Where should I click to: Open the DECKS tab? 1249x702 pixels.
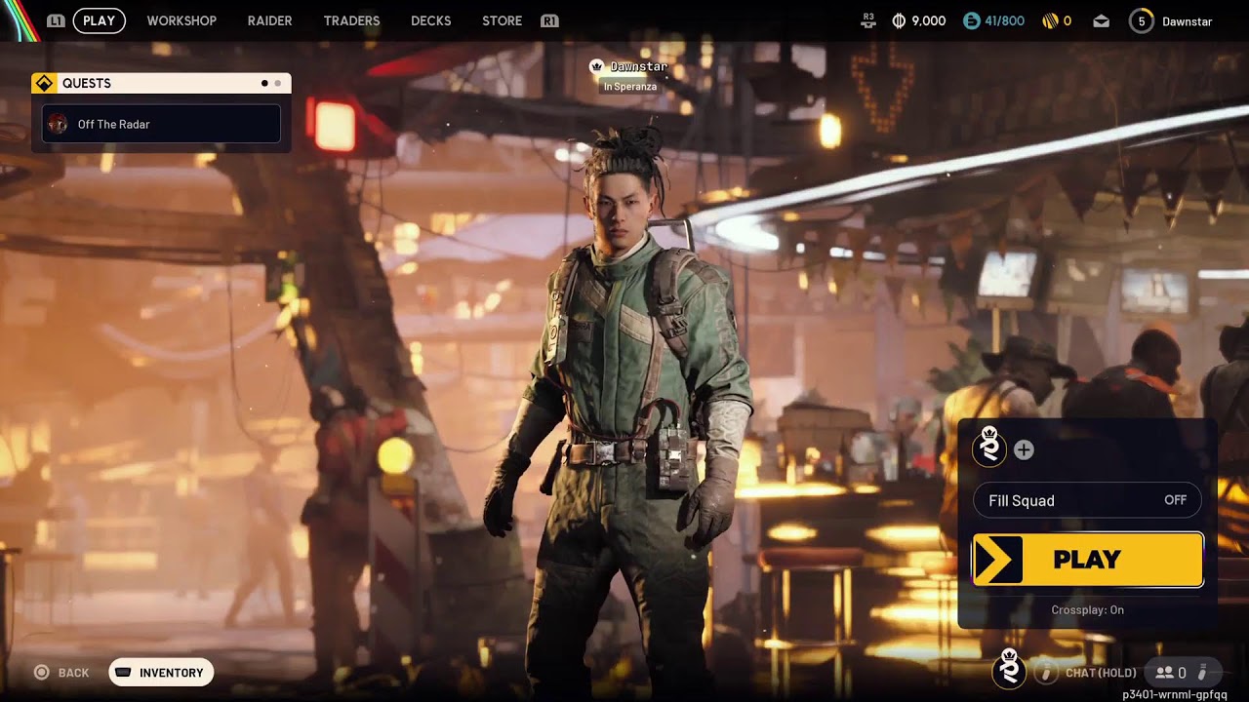tap(430, 20)
